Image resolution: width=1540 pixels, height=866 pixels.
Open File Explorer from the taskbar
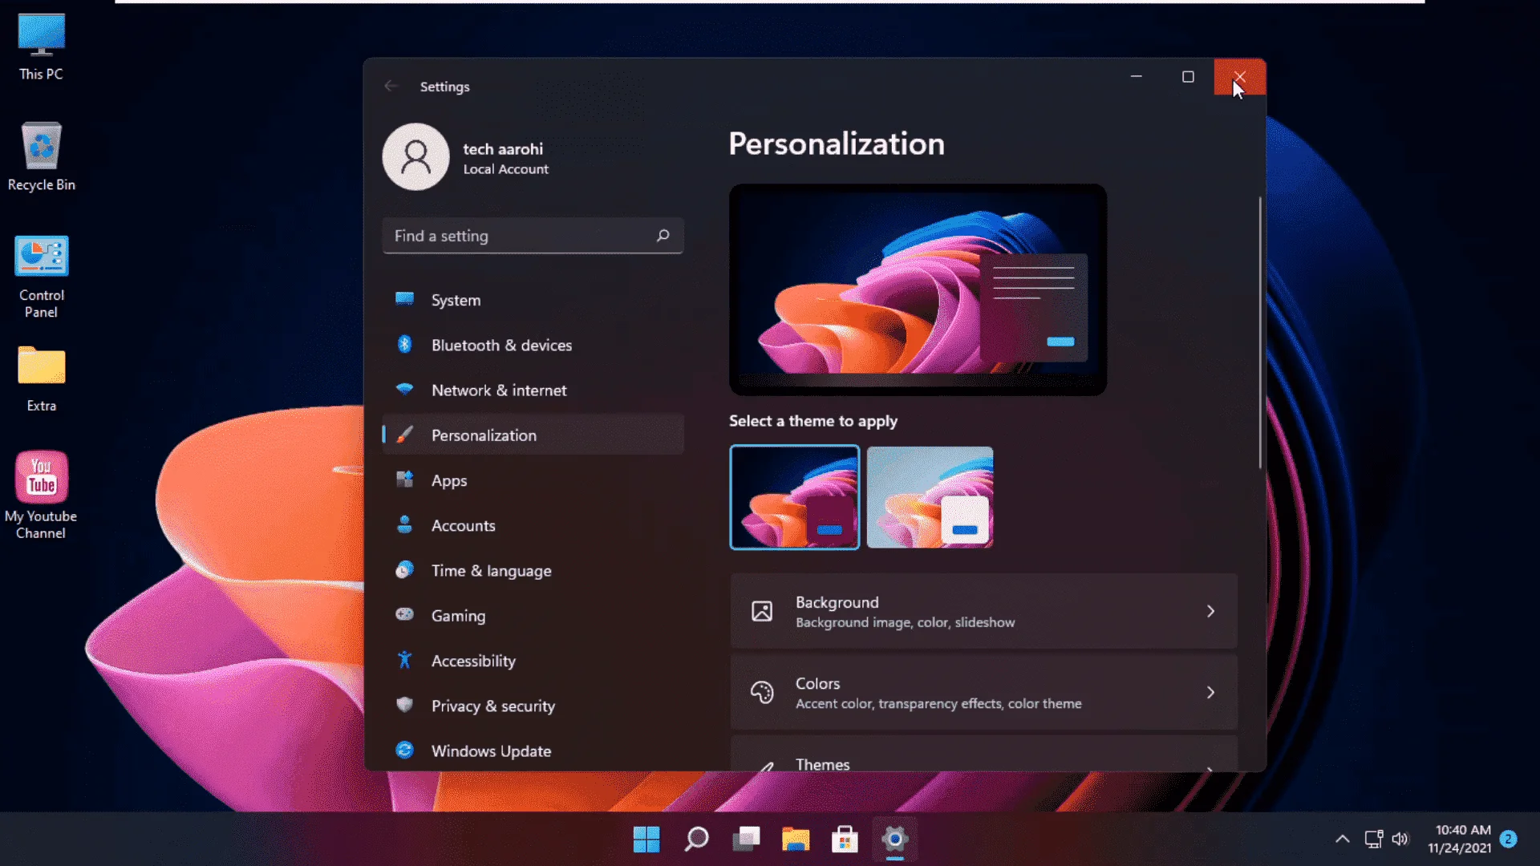[x=796, y=840]
